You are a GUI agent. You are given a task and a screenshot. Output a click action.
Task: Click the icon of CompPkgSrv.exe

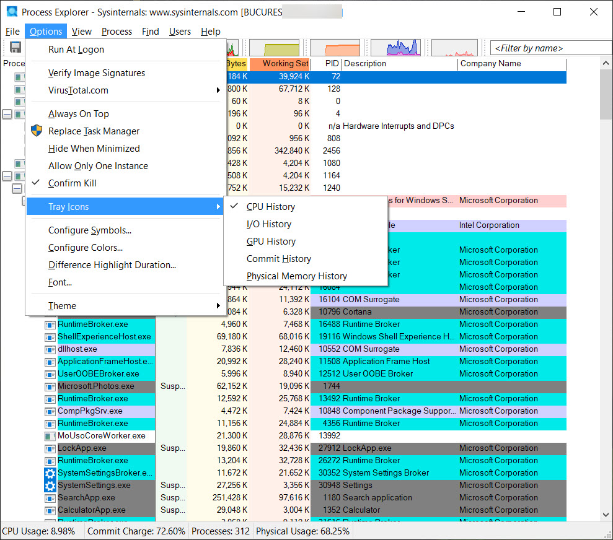(50, 411)
